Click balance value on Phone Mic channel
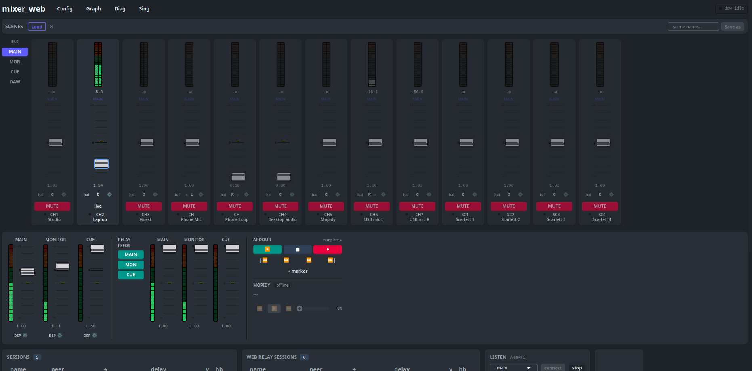752x371 pixels. 189,194
